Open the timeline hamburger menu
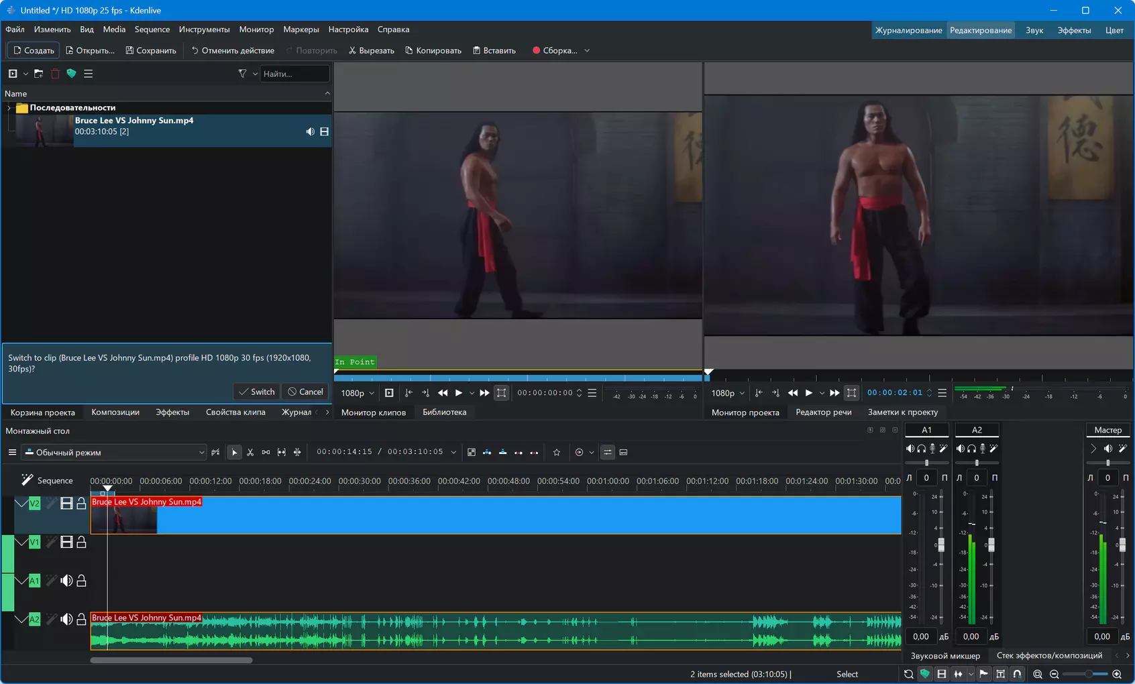The image size is (1135, 684). click(12, 453)
